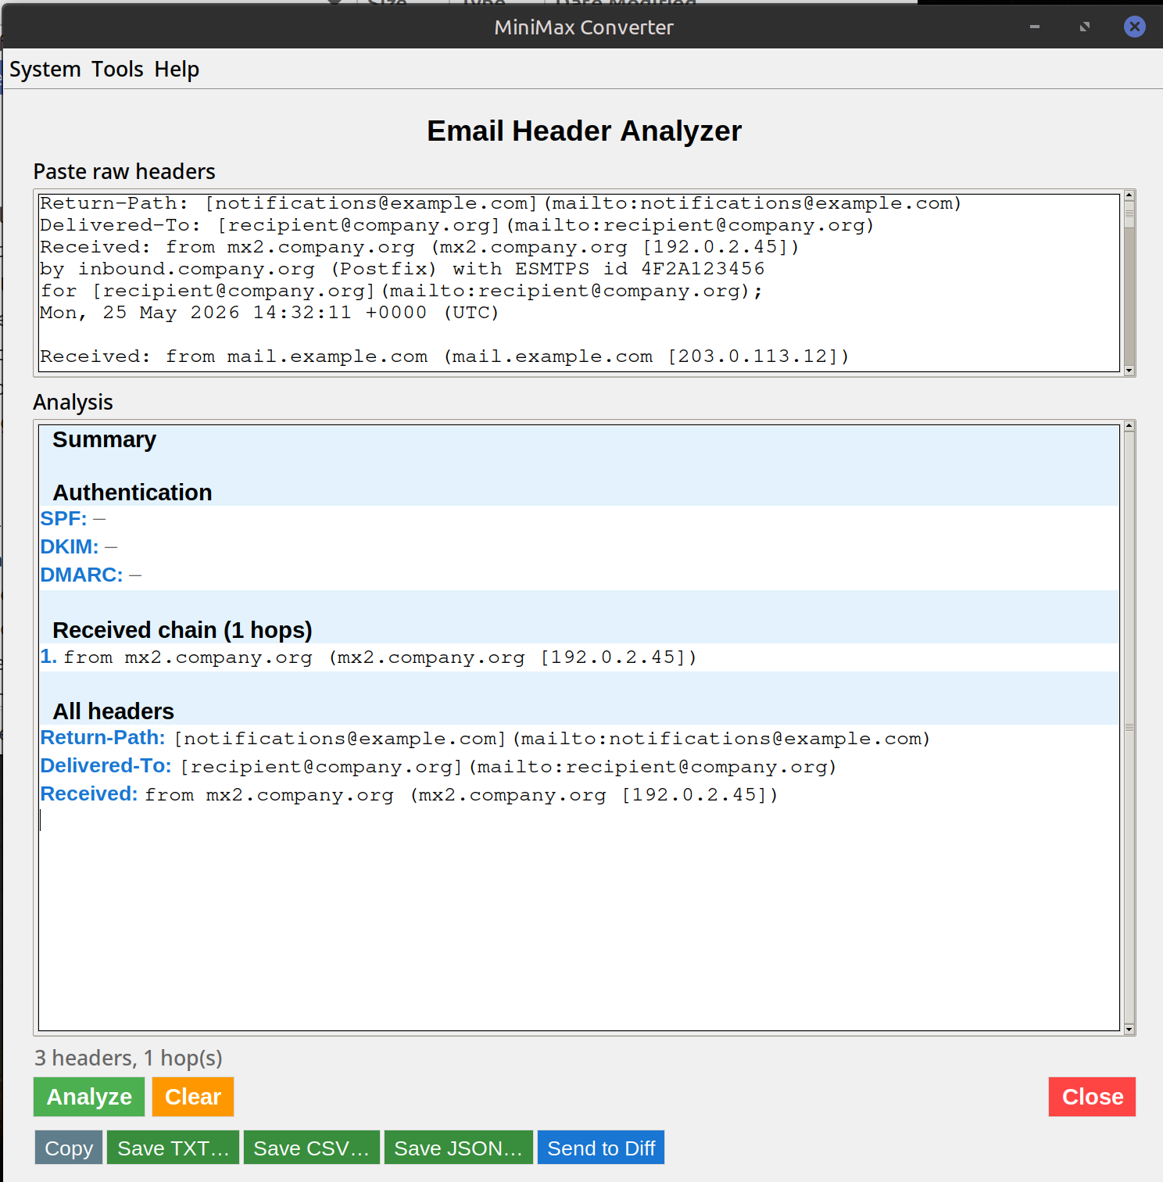Click the 'DMARC:' label in Authentication
Viewport: 1163px width, 1182px height.
click(81, 575)
